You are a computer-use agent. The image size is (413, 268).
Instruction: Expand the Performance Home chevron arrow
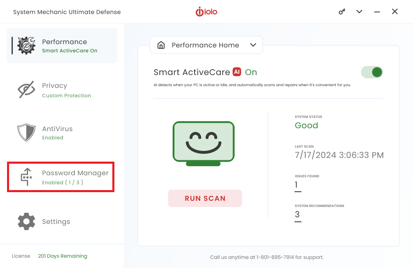coord(253,45)
